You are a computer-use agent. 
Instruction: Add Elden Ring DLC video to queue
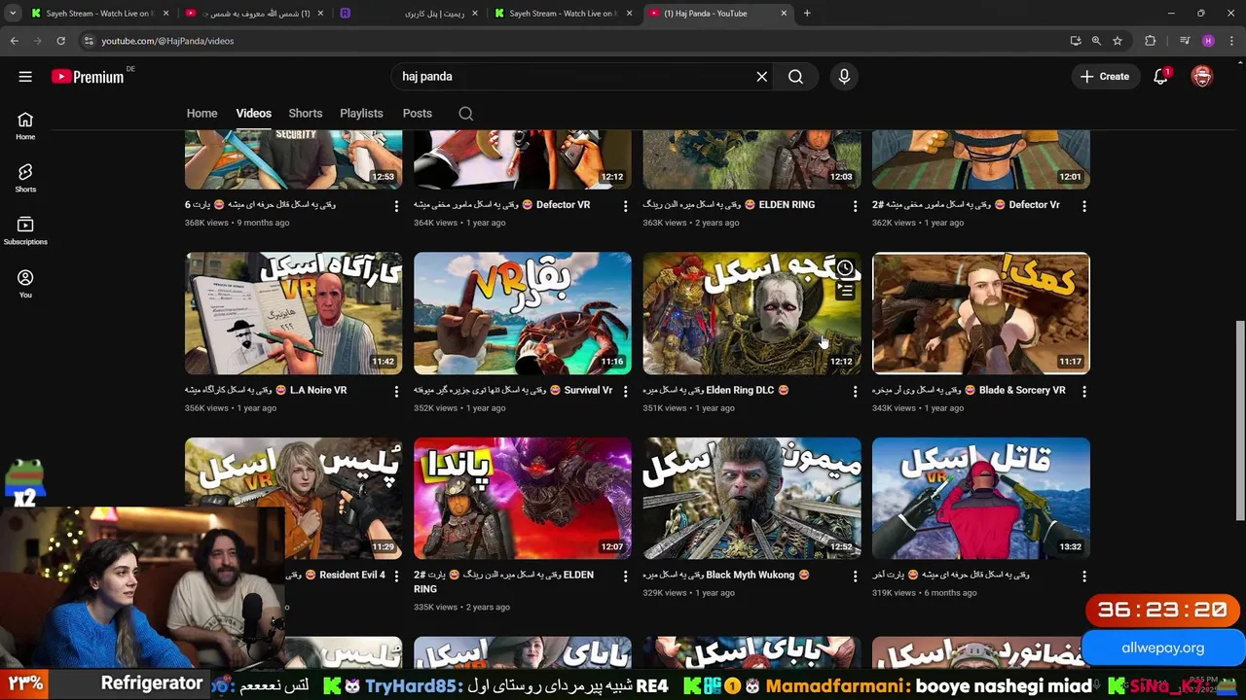click(x=845, y=291)
